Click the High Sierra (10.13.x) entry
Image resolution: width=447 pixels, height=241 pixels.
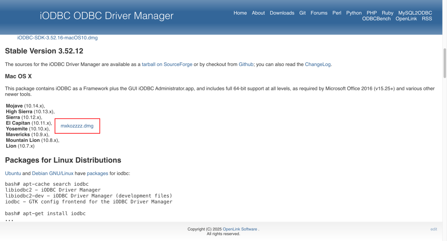(x=30, y=111)
